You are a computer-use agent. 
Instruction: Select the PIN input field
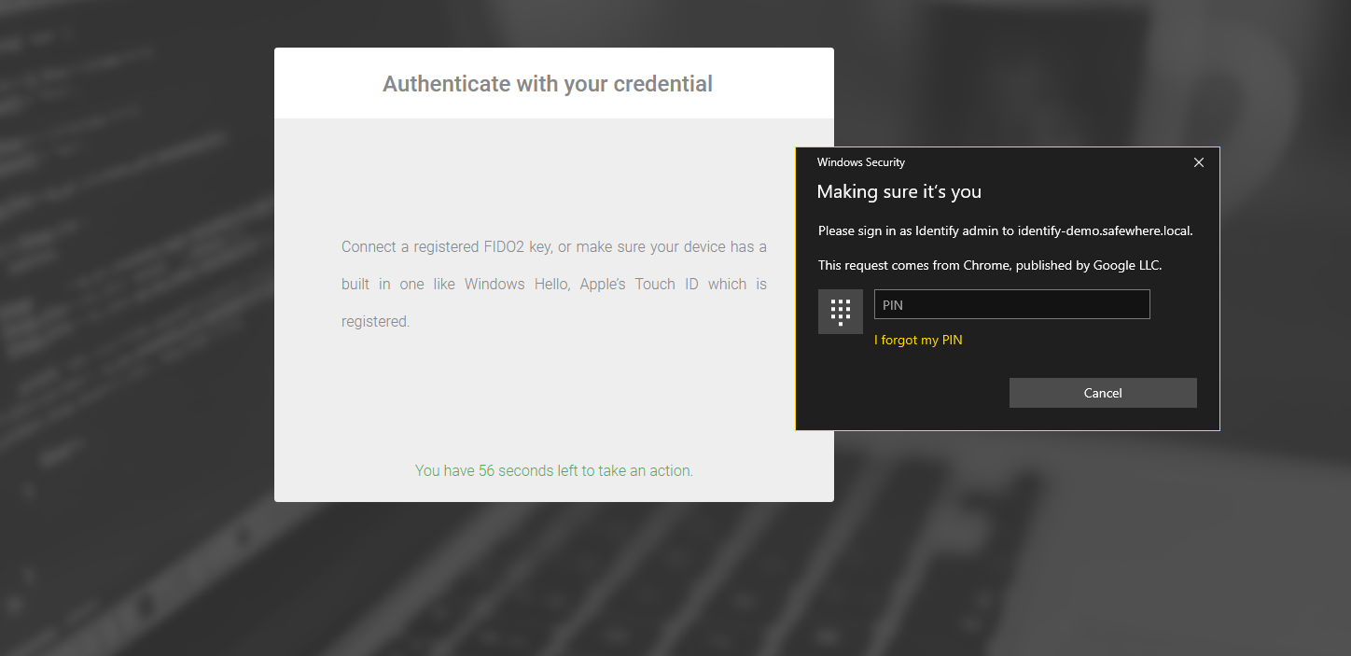1011,303
